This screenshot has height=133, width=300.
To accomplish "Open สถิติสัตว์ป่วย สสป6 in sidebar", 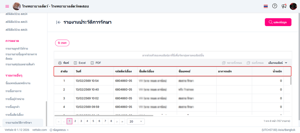I will pos(16,30).
